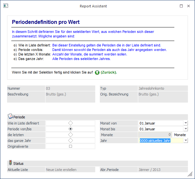195x179 pixels.
Task: Select the 'das ganze Jahr' radio option
Action: pos(70,141)
